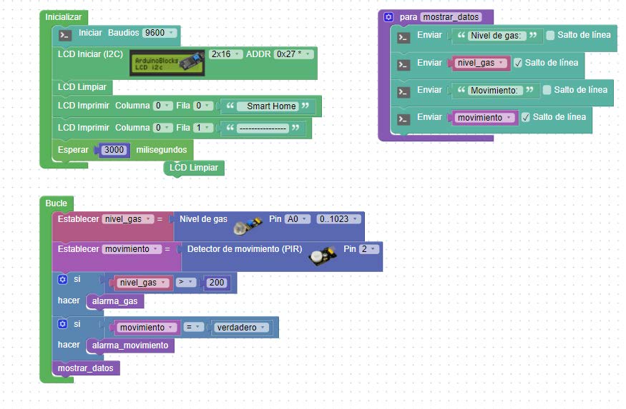Viewport: 626px width, 409px height.
Task: Select the alarma_gas function call block
Action: pyautogui.click(x=115, y=301)
